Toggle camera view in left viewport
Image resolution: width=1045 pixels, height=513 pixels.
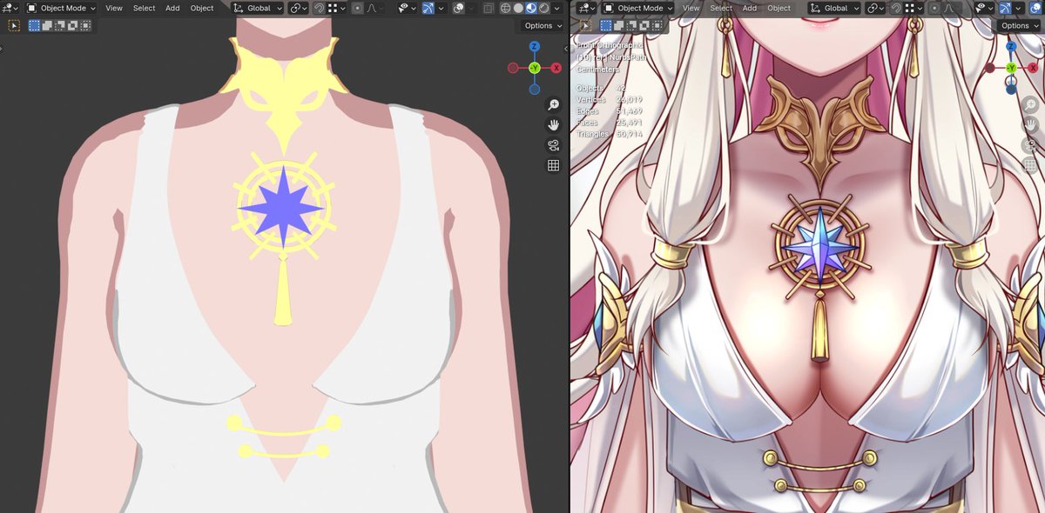pos(553,145)
